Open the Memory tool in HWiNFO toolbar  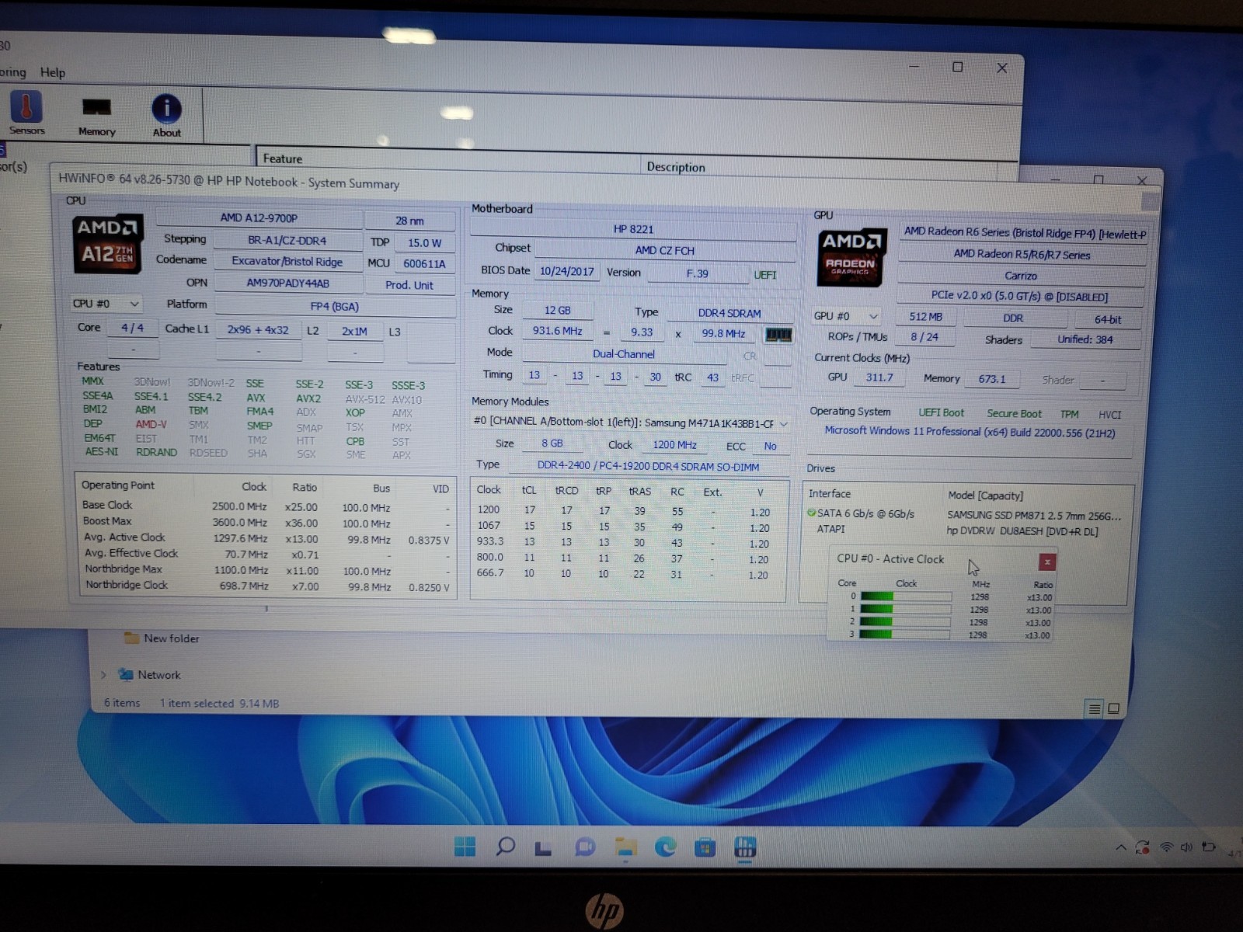(96, 116)
